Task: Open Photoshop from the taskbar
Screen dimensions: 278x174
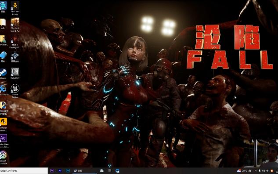Action: (x=68, y=170)
